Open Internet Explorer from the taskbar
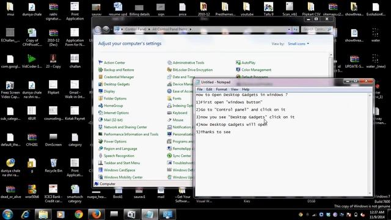This screenshot has height=220, width=391. pos(26,215)
